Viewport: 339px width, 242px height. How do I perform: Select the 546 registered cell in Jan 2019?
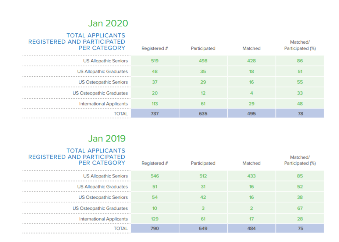click(155, 176)
